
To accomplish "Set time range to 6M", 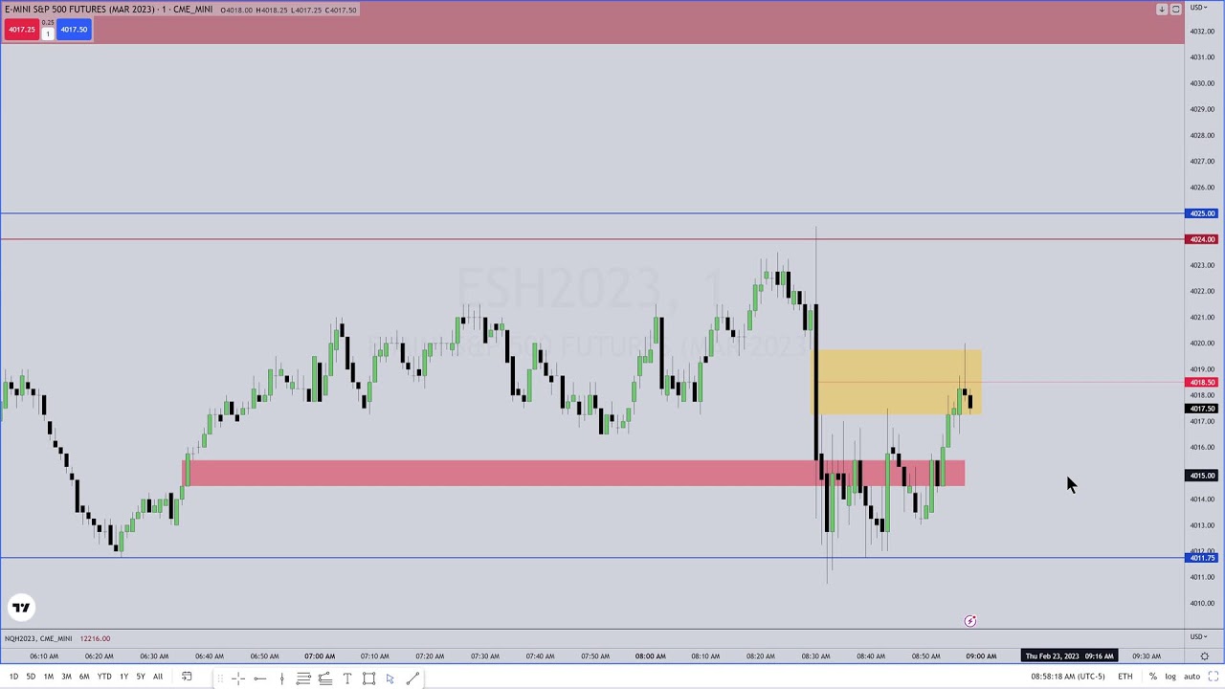I will [x=84, y=677].
